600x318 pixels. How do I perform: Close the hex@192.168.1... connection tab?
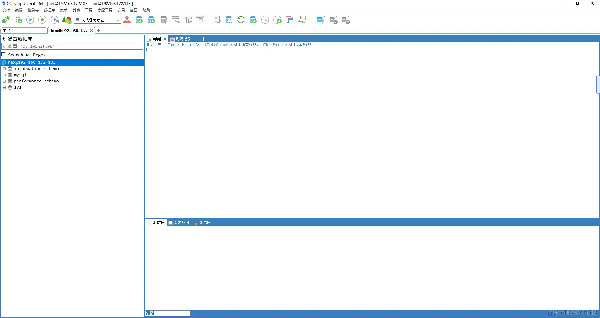click(92, 31)
